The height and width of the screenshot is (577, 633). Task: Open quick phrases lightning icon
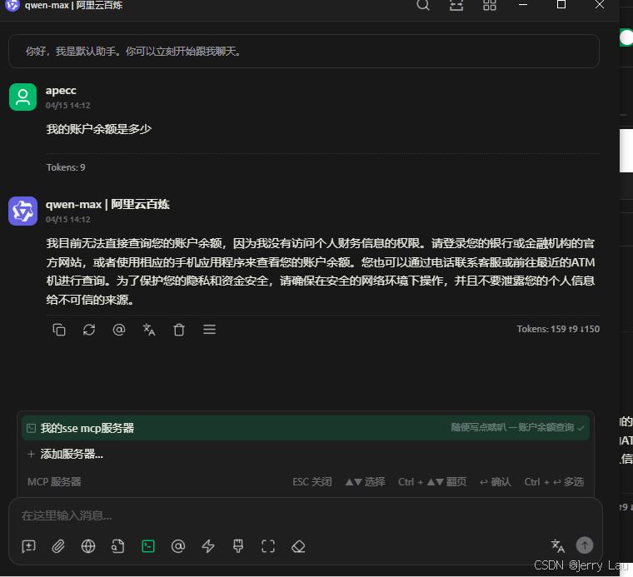pyautogui.click(x=208, y=546)
